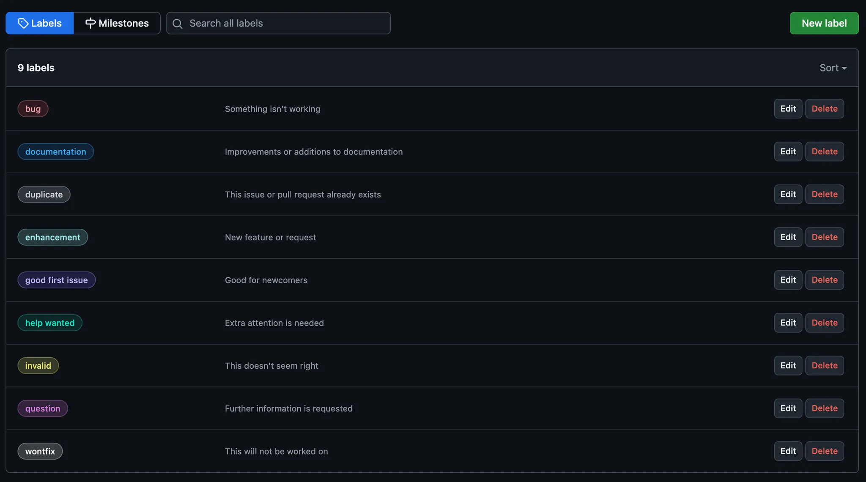
Task: Open the bug label
Action: 33,109
